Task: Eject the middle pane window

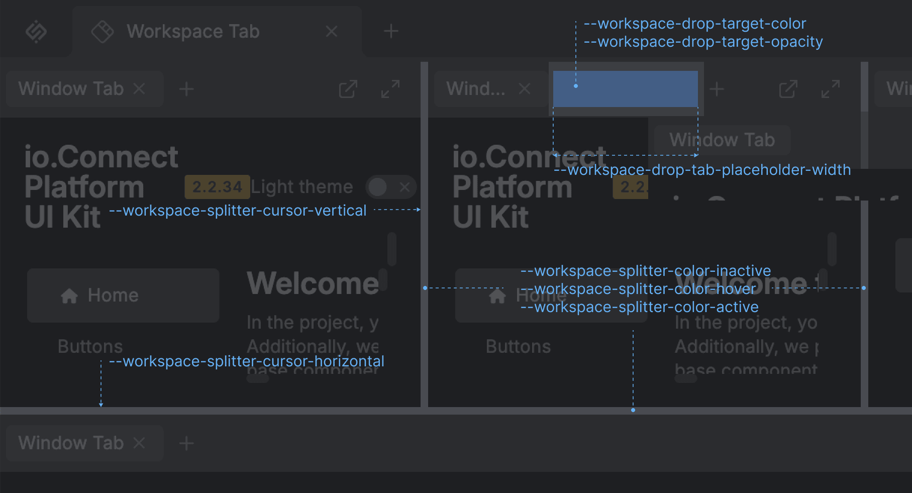Action: pos(788,89)
